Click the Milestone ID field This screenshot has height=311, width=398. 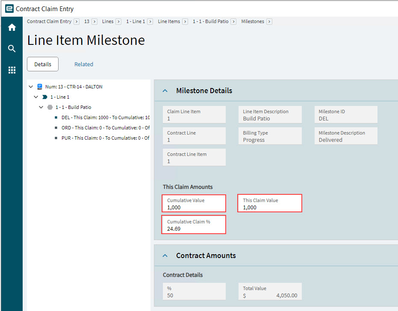346,114
